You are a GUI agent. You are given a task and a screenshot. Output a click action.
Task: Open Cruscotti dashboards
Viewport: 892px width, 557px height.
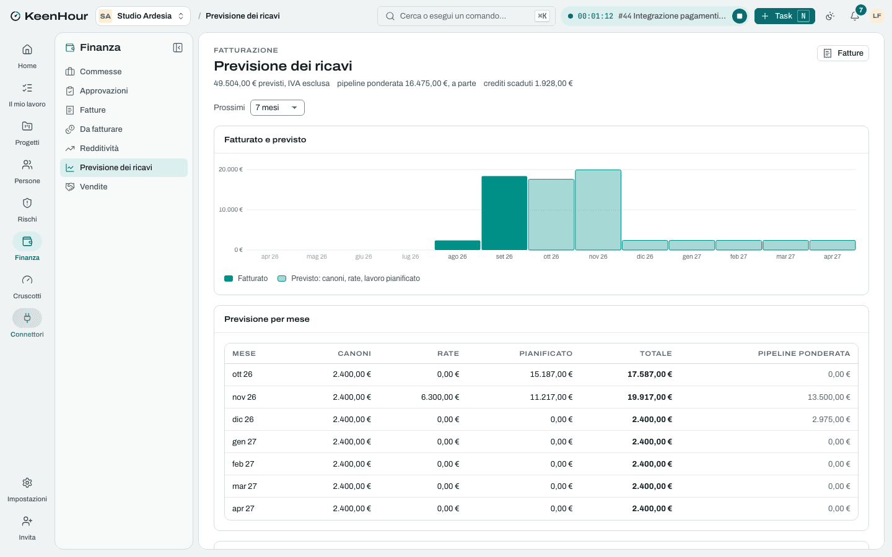(27, 287)
